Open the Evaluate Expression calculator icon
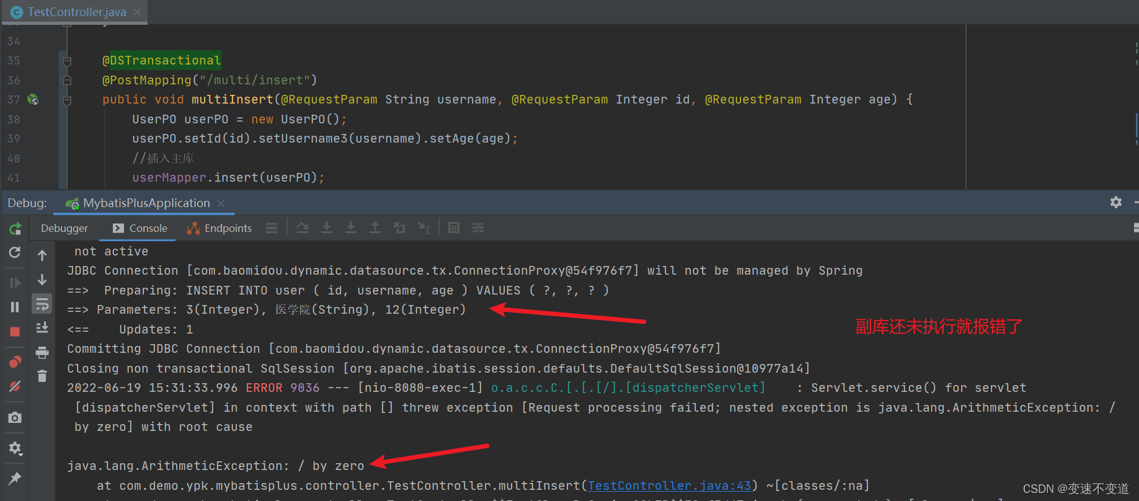Screen dimensions: 1139x501 point(454,228)
